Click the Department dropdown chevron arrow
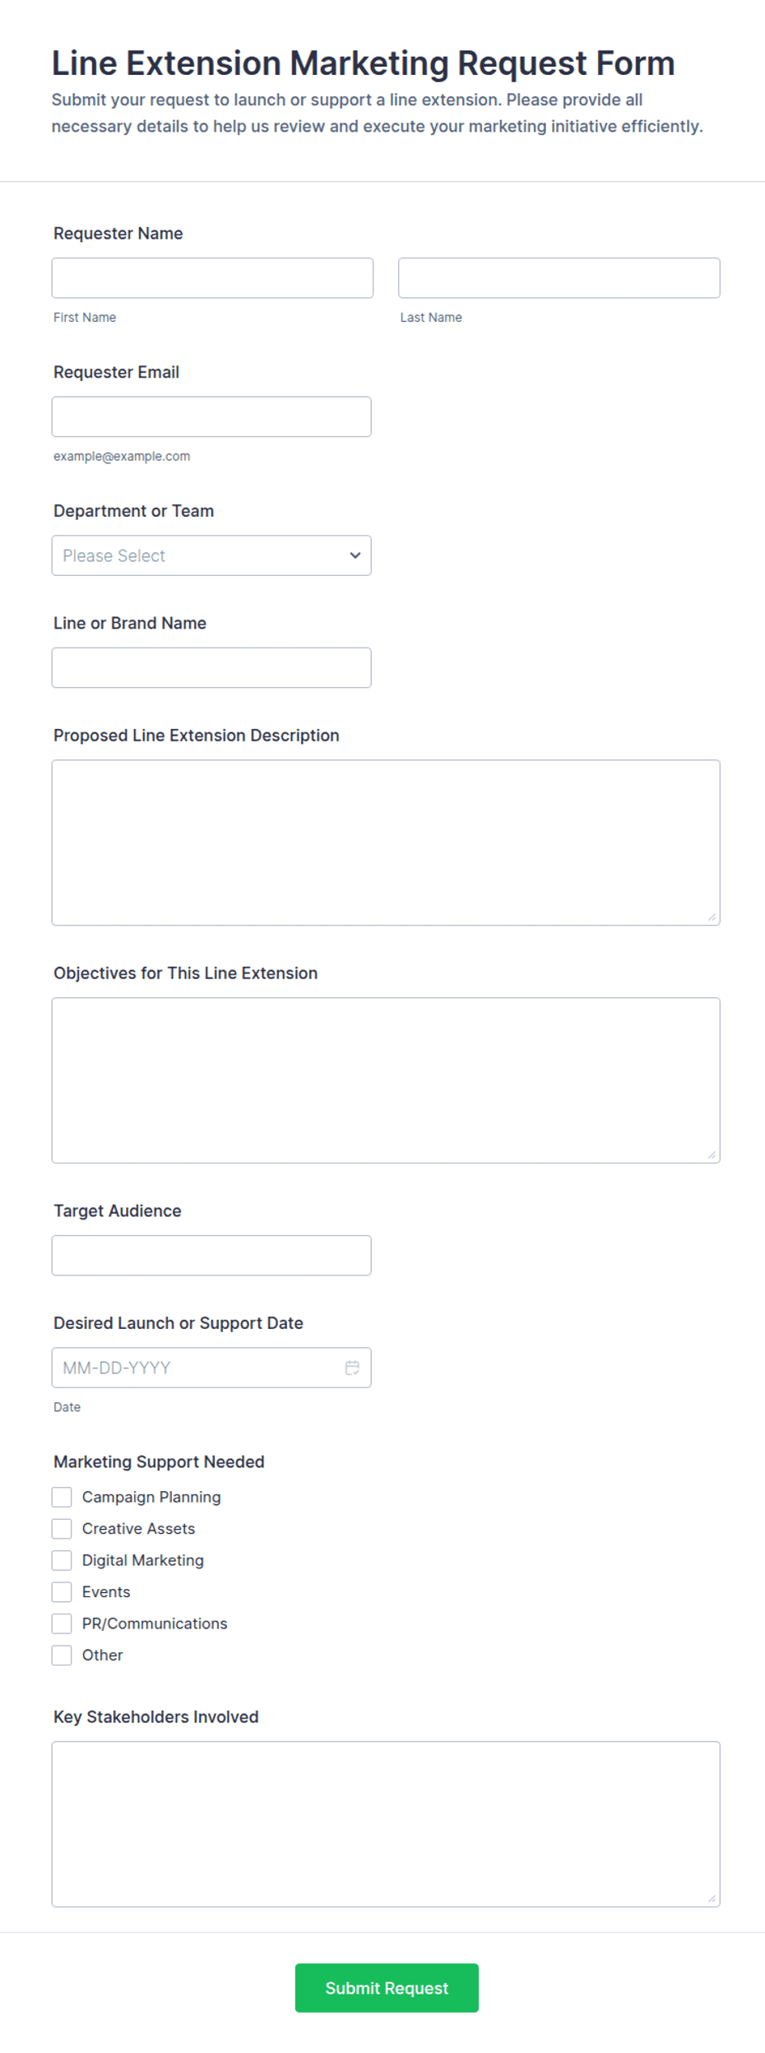Image resolution: width=765 pixels, height=2053 pixels. pos(355,555)
